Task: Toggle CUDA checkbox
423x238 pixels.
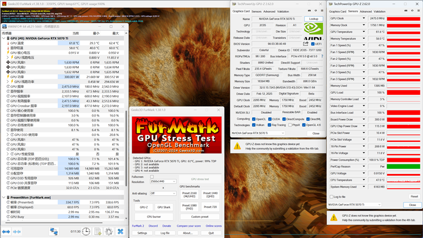Action: pos(270,119)
